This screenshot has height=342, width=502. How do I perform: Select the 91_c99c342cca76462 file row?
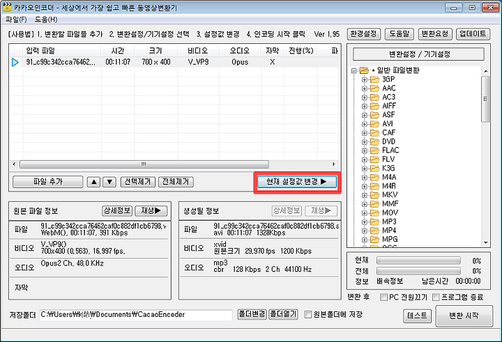point(174,62)
